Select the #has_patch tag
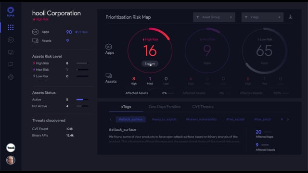The image size is (308, 173). pyautogui.click(x=263, y=119)
